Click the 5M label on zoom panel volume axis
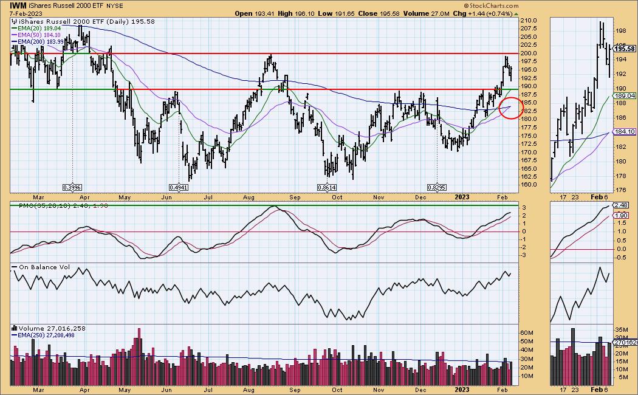 pyautogui.click(x=623, y=377)
